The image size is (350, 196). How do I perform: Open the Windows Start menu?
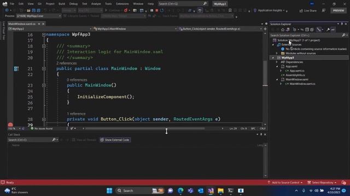109,191
